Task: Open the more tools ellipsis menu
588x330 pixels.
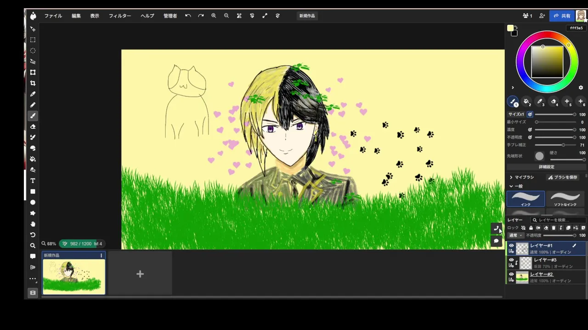Action: coord(33,279)
